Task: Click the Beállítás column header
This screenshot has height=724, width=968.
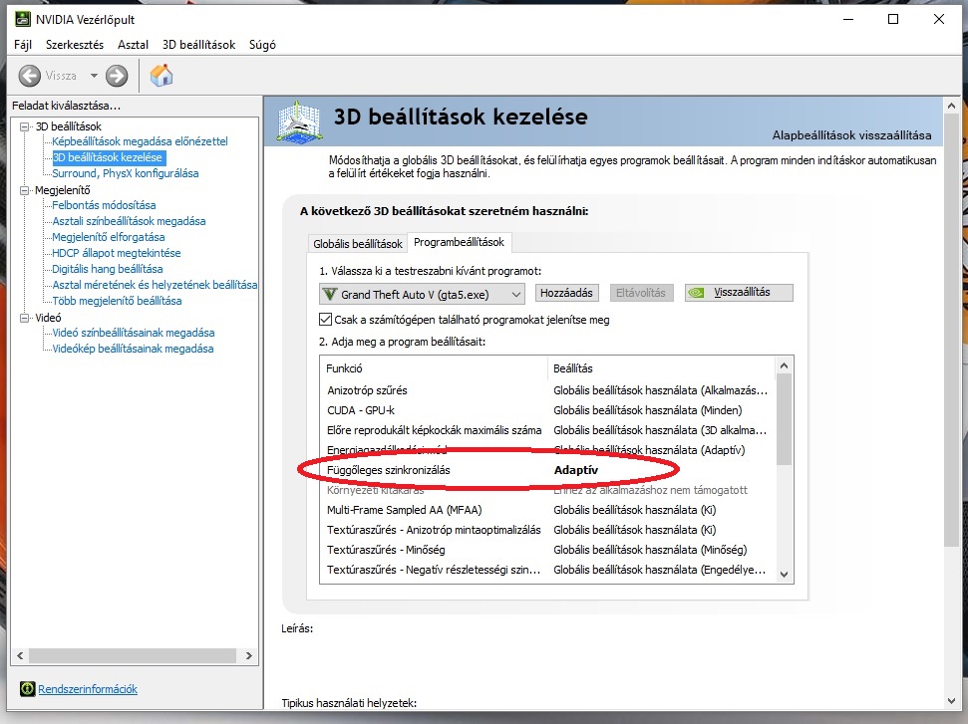Action: click(x=661, y=368)
